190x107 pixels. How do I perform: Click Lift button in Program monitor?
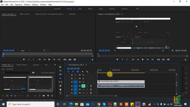point(158,59)
